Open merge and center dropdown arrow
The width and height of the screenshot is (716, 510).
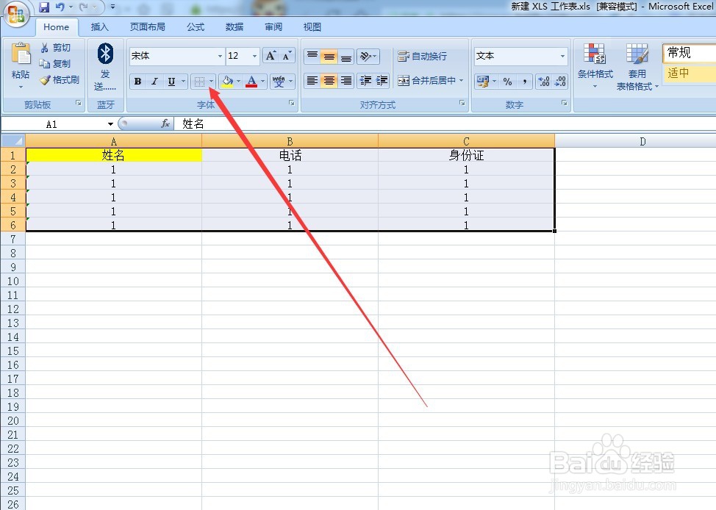461,81
